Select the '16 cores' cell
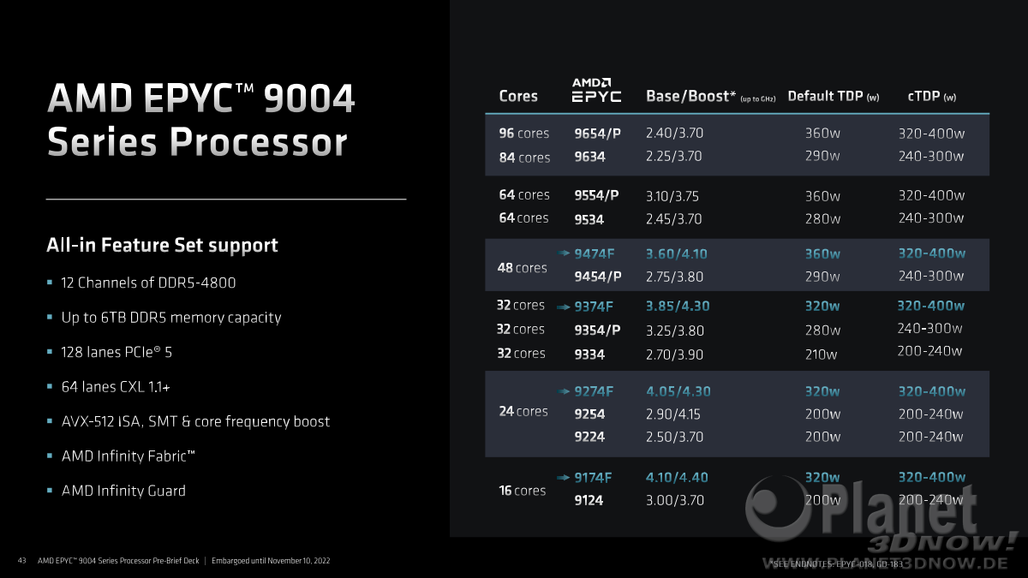This screenshot has width=1028, height=578. click(523, 491)
